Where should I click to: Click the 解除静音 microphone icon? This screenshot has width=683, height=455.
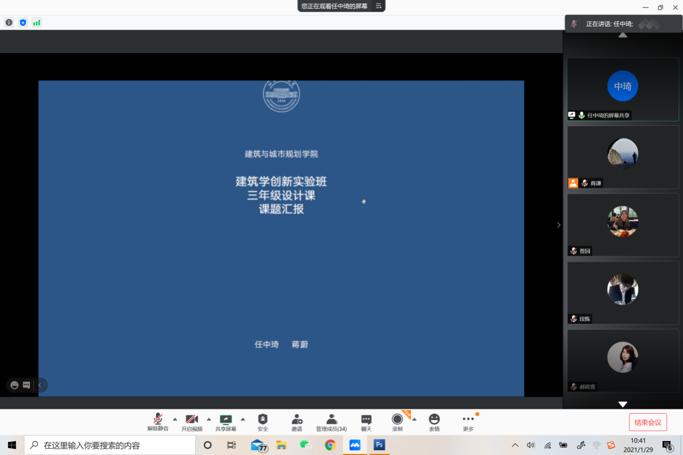[158, 420]
